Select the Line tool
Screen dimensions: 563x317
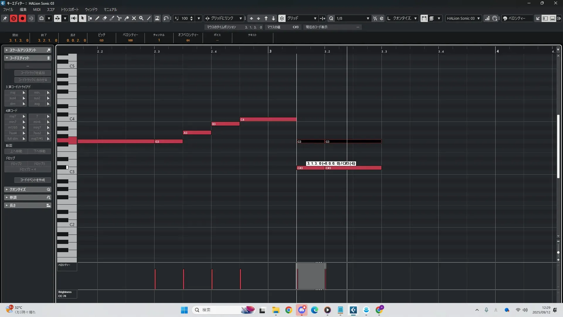click(149, 18)
